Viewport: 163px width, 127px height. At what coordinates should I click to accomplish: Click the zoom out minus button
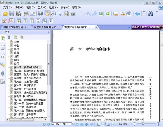134,124
